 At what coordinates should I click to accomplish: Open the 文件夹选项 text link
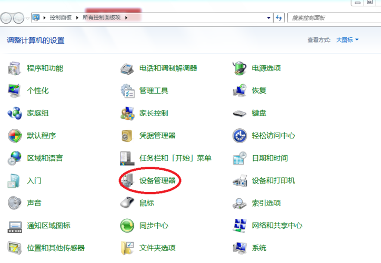(157, 248)
